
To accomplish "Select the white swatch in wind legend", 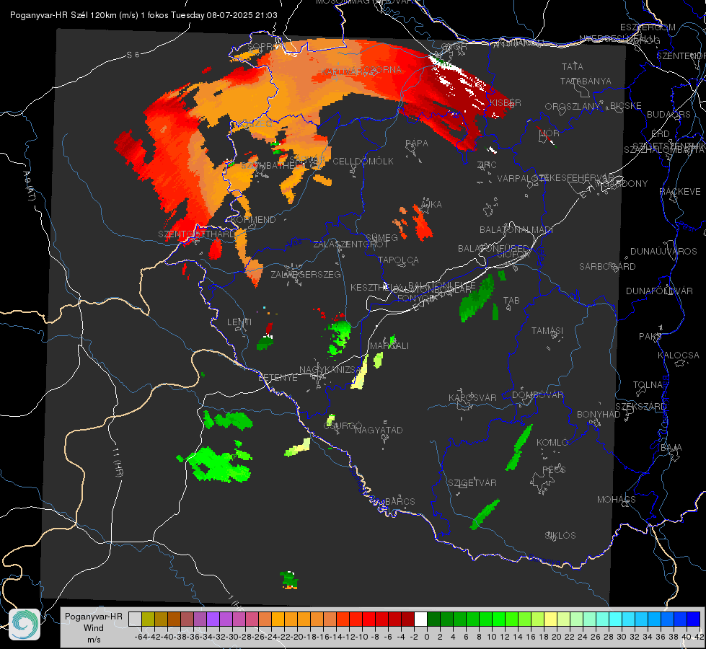I will (x=420, y=619).
